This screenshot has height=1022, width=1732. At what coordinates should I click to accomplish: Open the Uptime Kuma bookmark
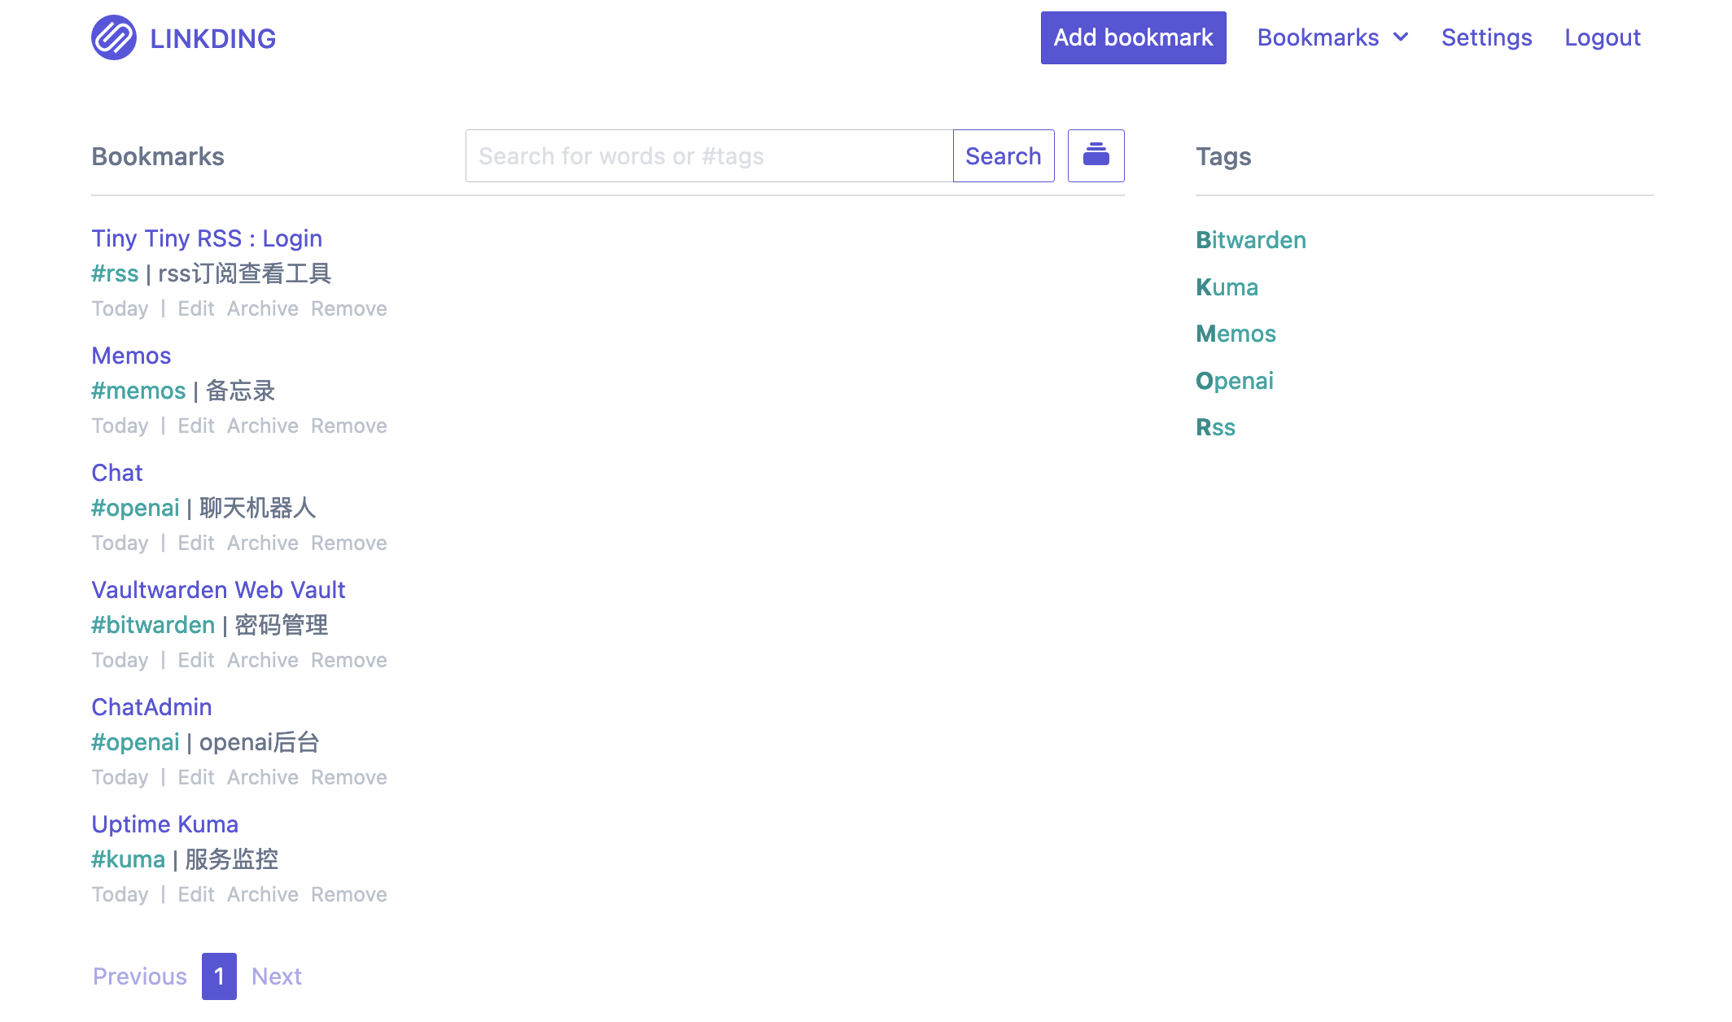pyautogui.click(x=164, y=824)
